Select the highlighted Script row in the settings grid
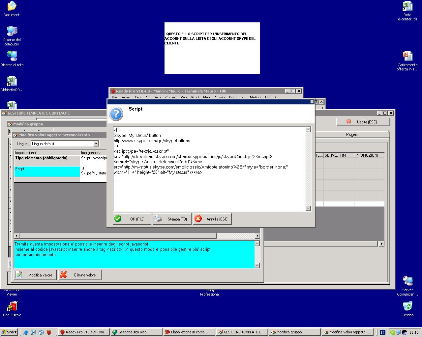The height and width of the screenshot is (337, 422). [x=47, y=171]
